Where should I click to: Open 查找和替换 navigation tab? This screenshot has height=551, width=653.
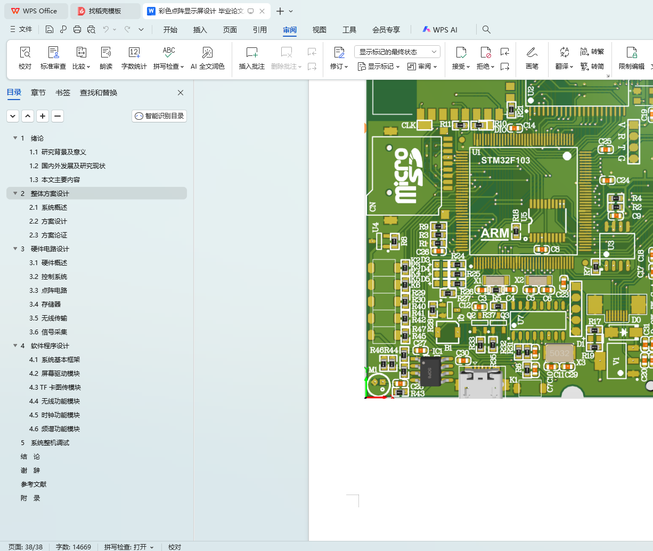tap(99, 93)
